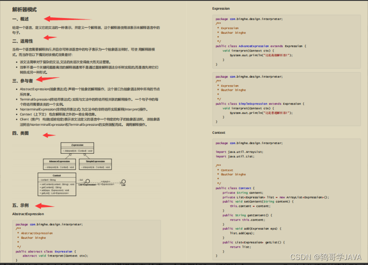Click the List circle node in the diagram
Image resolution: width=368 pixels, height=265 pixels.
[x=123, y=181]
